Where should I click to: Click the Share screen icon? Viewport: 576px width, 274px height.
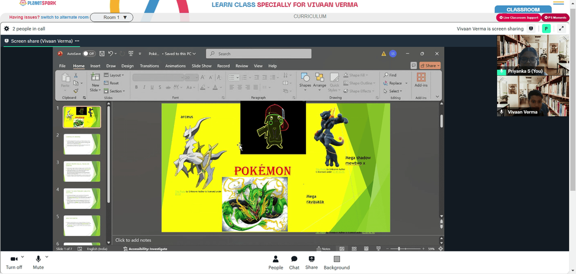[x=312, y=259]
